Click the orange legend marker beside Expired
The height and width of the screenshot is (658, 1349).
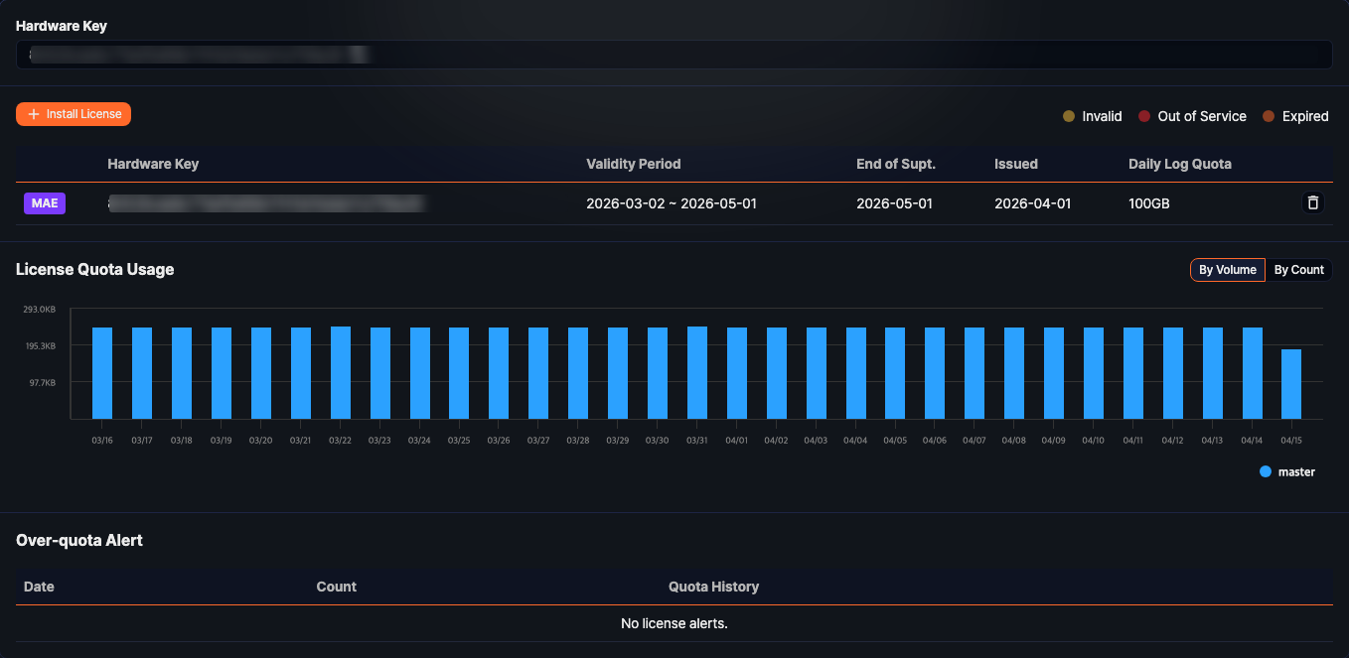(1268, 116)
